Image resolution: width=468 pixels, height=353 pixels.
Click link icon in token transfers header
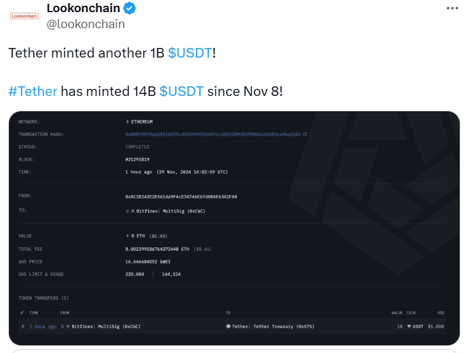pyautogui.click(x=22, y=313)
